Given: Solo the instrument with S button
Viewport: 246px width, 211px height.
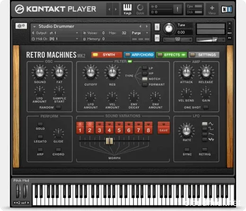Looking at the screenshot, I should click(157, 27).
